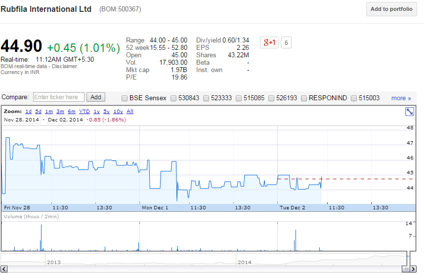This screenshot has height=275, width=424.
Task: Click the Add button beside ticker field
Action: [x=96, y=97]
